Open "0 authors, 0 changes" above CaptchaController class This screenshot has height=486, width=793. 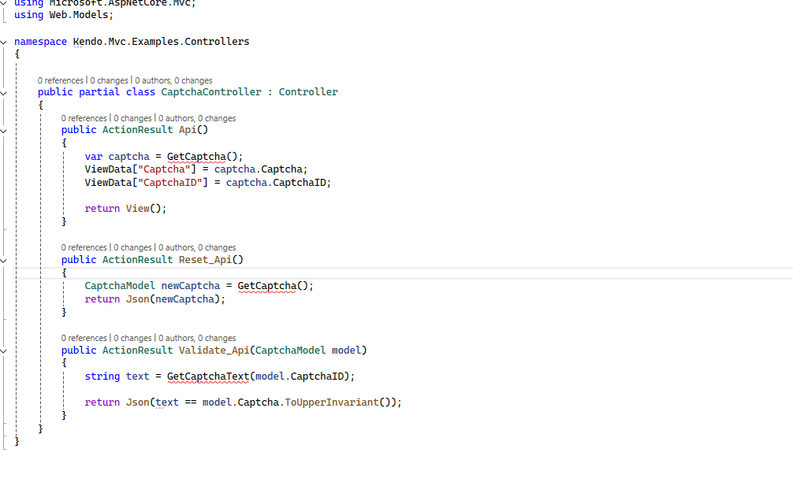click(x=173, y=80)
